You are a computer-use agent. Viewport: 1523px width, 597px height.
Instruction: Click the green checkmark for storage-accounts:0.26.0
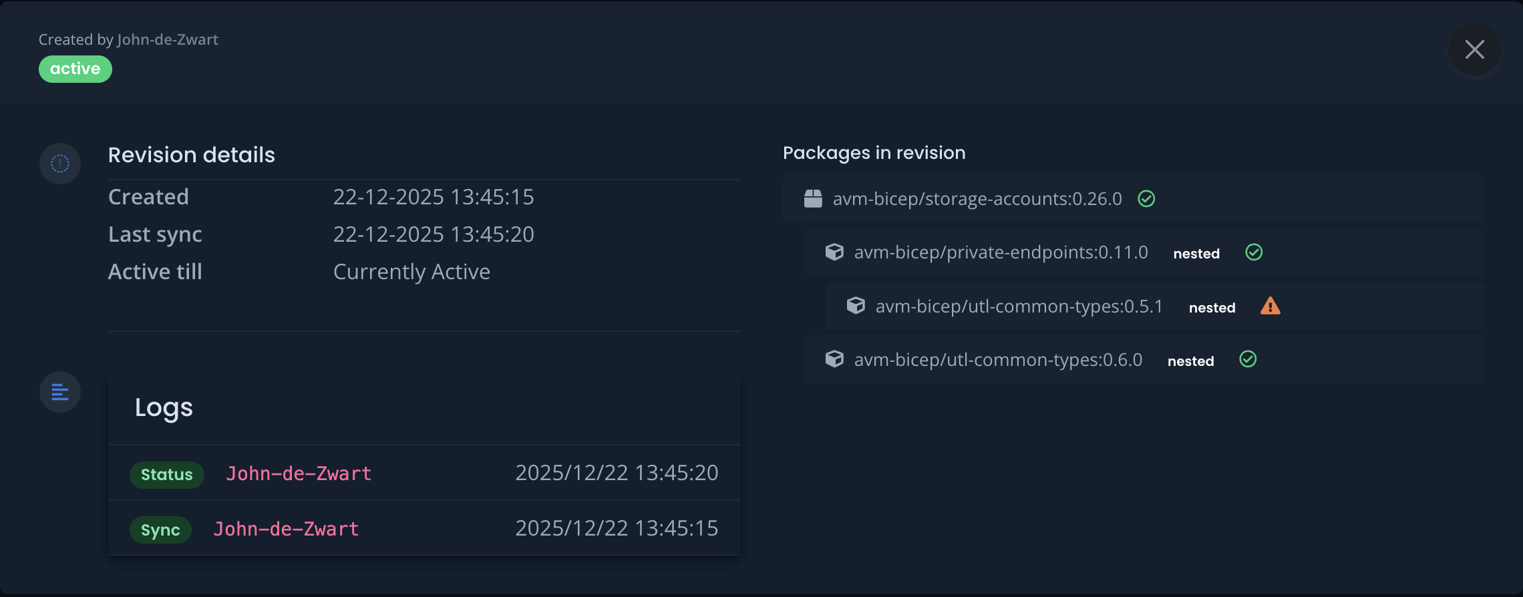(1146, 198)
